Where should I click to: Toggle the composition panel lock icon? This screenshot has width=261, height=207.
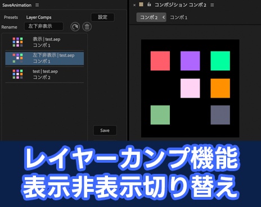[149, 4]
